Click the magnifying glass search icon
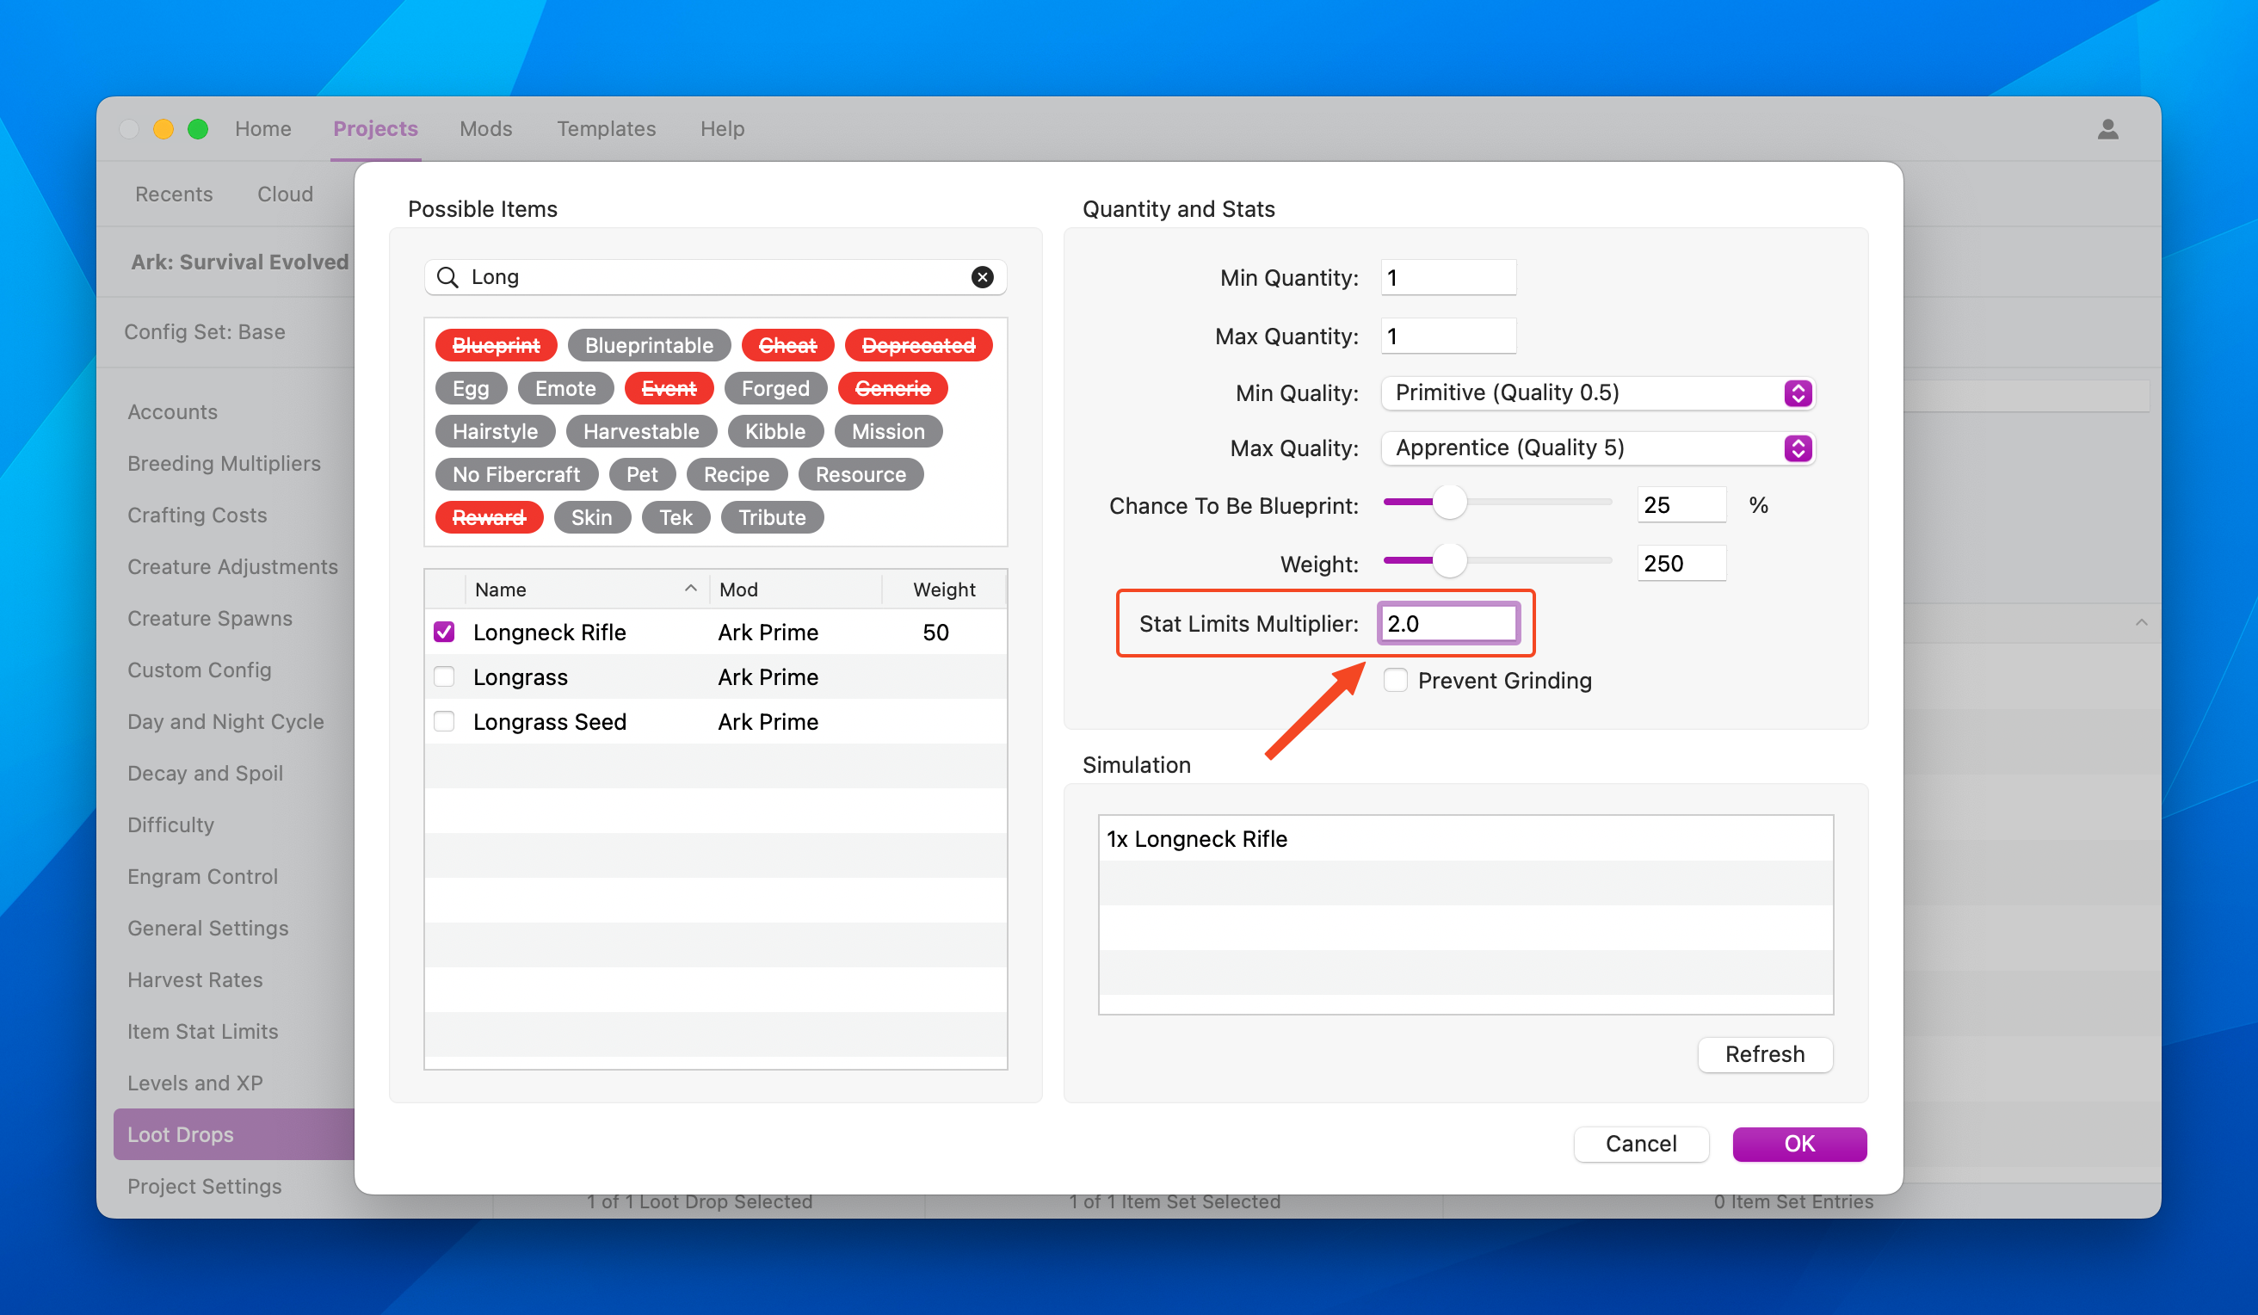 point(447,277)
